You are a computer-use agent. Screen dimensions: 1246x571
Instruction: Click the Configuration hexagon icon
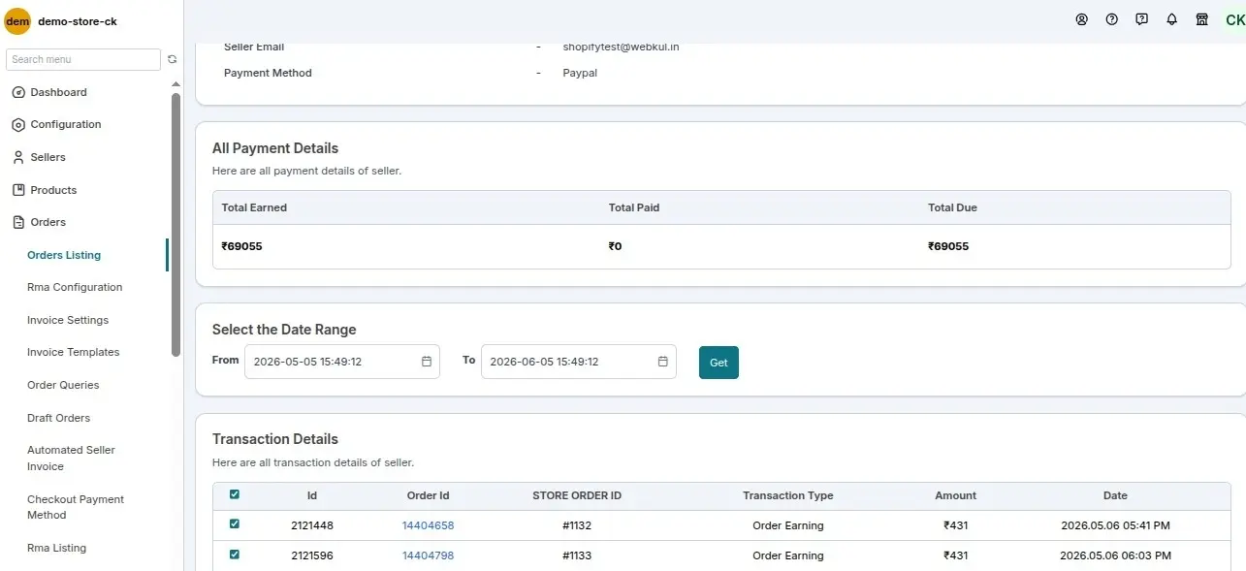click(x=17, y=124)
